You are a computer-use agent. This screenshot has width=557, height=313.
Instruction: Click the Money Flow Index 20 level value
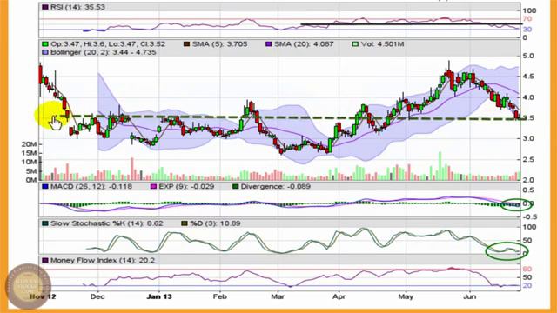[x=527, y=286]
